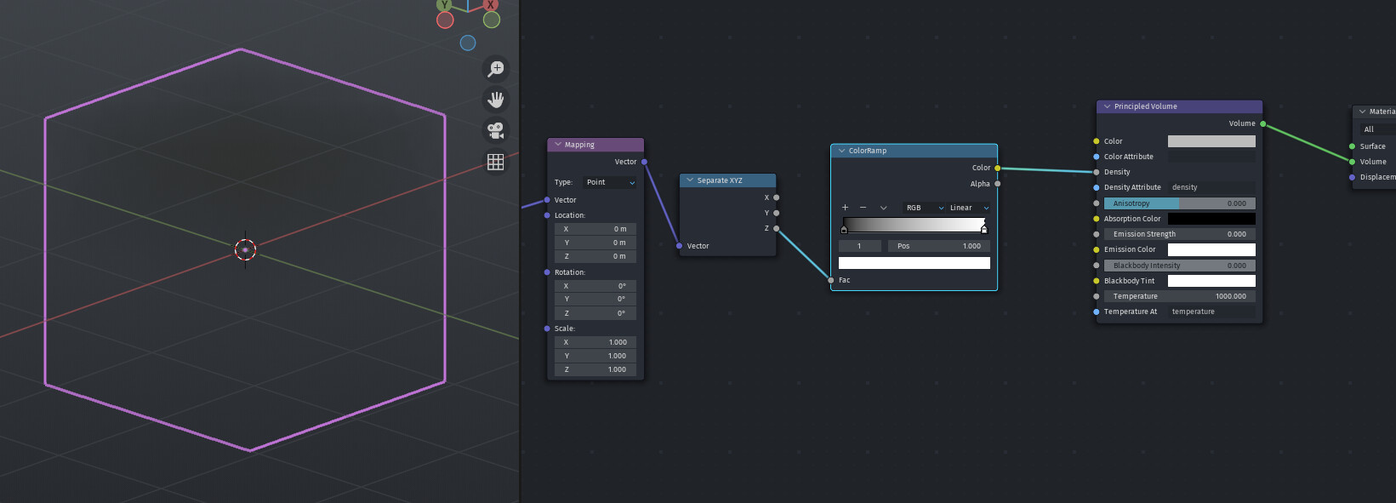
Task: Open the RGB color mode dropdown
Action: click(x=924, y=208)
